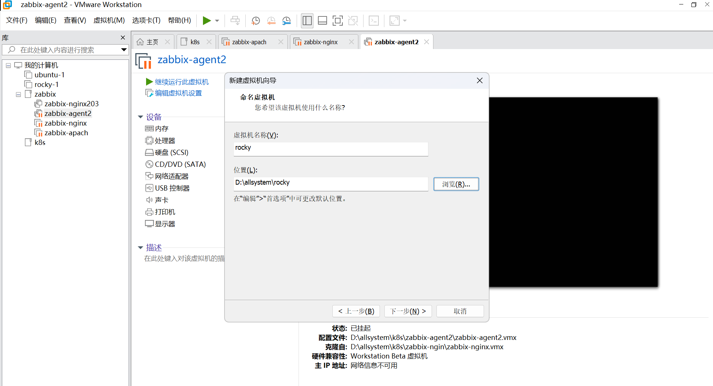Click the console view toolbar icon

374,21
